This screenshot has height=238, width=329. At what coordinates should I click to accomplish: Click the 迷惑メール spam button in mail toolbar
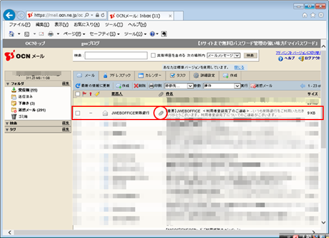261,86
